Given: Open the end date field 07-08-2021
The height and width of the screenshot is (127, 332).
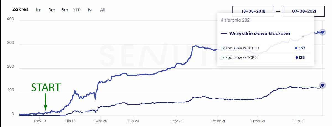Looking at the screenshot, I should coord(303,11).
